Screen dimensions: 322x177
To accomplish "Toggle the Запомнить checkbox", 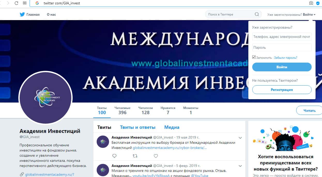I will point(254,57).
